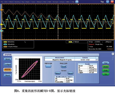Click the orange trigger position marker

78,5
